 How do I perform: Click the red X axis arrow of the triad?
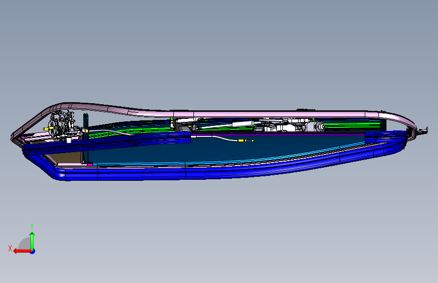point(22,251)
